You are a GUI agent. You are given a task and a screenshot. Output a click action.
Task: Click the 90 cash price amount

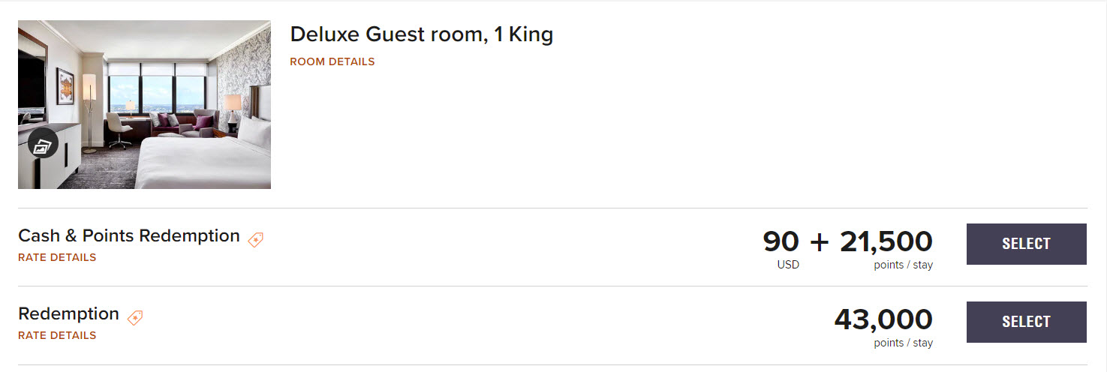tap(781, 241)
